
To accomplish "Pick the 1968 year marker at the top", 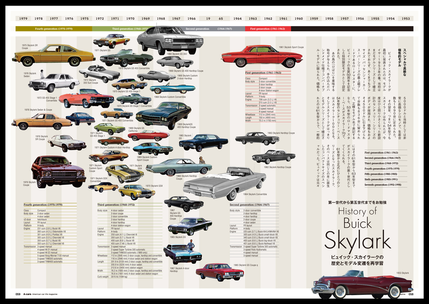I will (161, 19).
